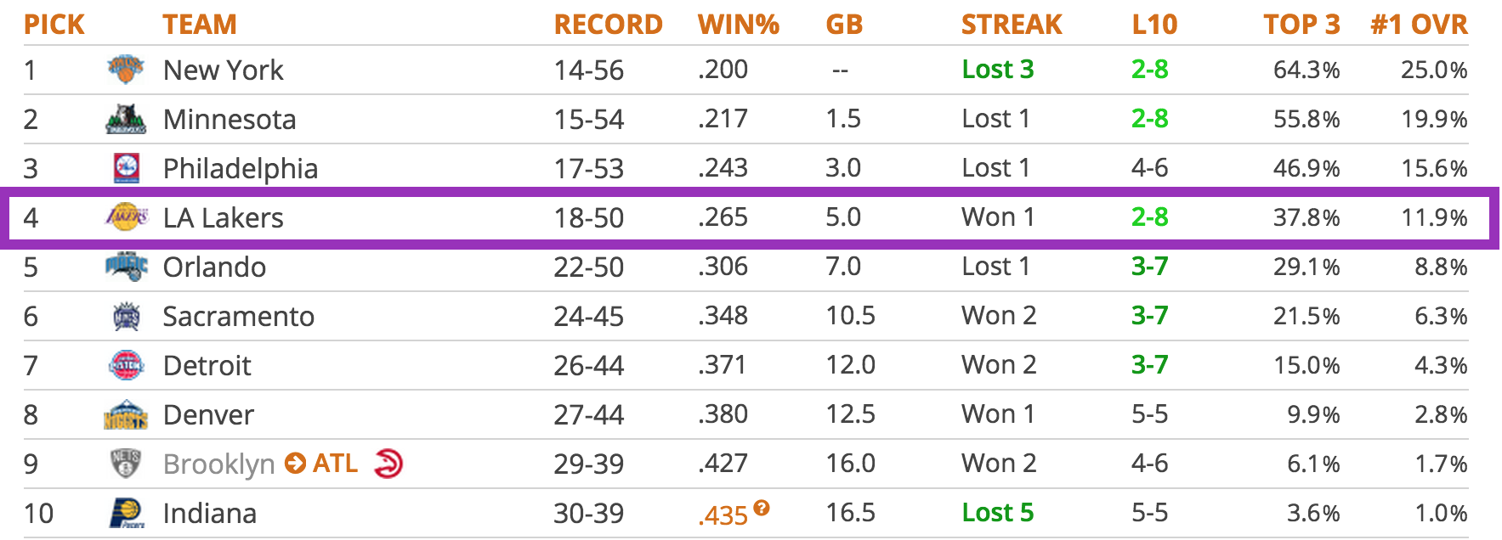This screenshot has height=540, width=1502.
Task: Click the ATL pick-transfer link
Action: (x=335, y=464)
